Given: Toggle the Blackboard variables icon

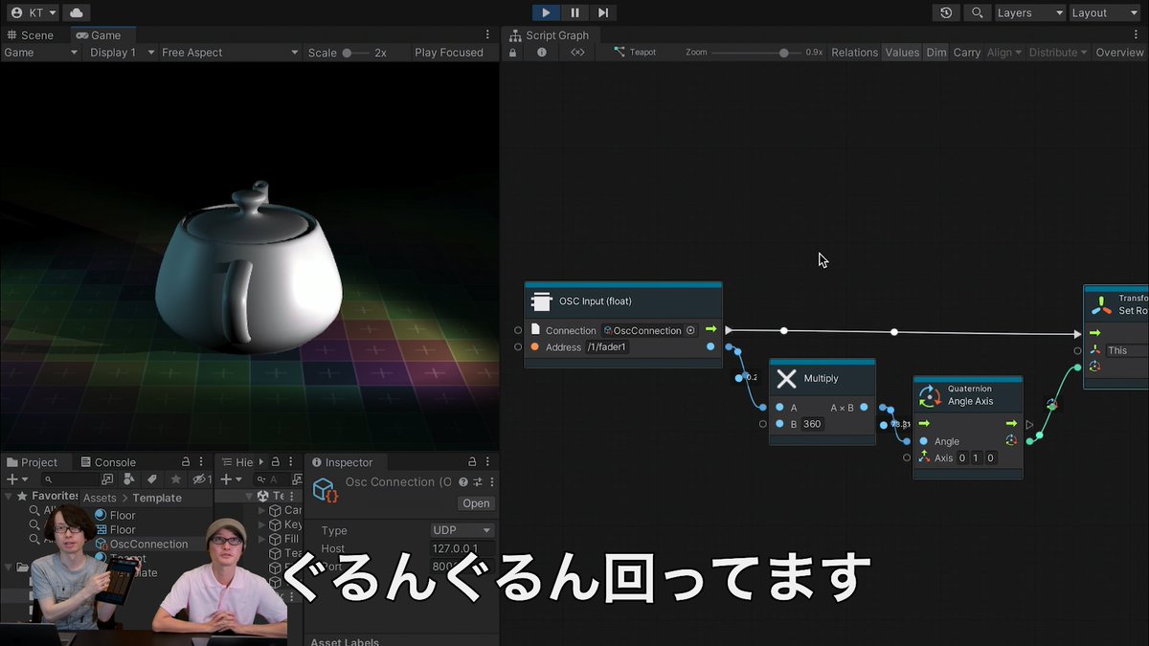Looking at the screenshot, I should tap(577, 53).
